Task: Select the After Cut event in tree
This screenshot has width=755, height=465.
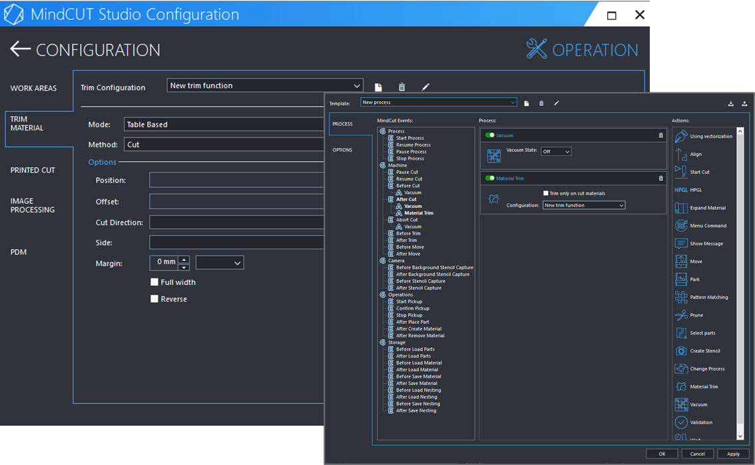Action: pos(406,199)
